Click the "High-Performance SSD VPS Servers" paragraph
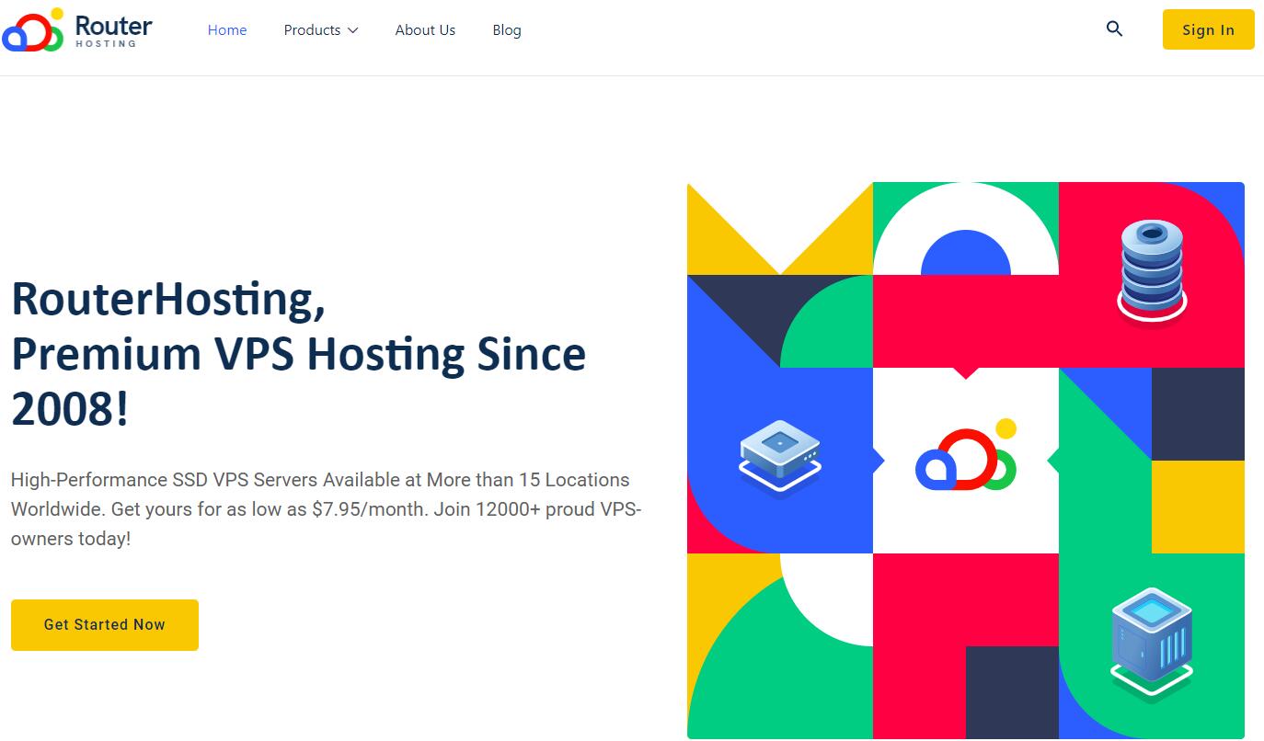The image size is (1264, 741). 326,509
